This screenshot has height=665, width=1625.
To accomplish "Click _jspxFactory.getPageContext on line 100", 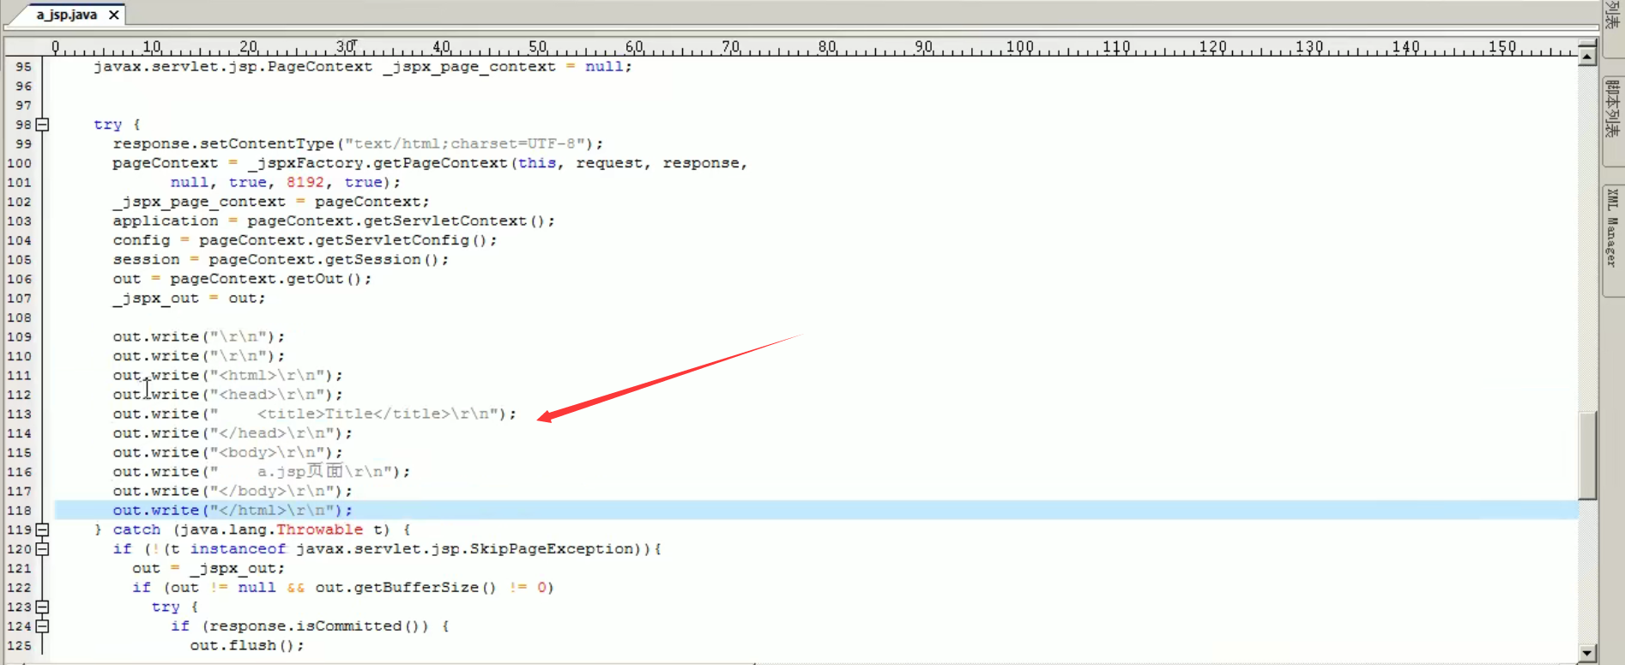I will pos(378,163).
